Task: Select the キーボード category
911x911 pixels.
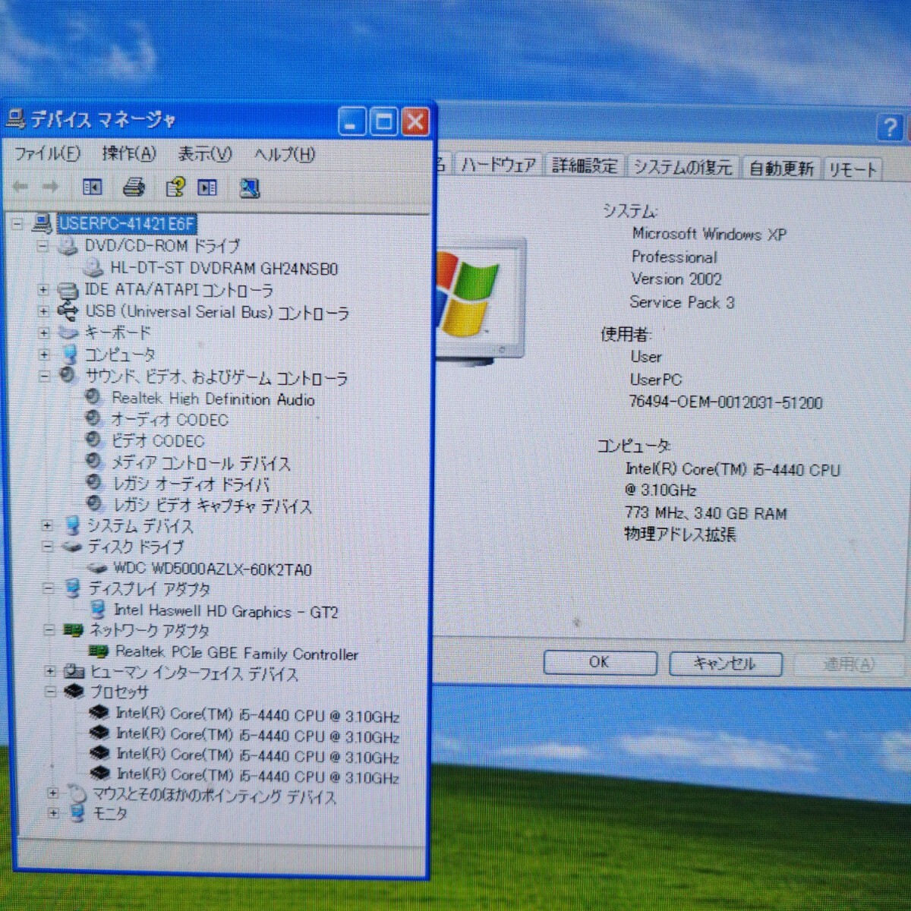Action: pyautogui.click(x=118, y=333)
